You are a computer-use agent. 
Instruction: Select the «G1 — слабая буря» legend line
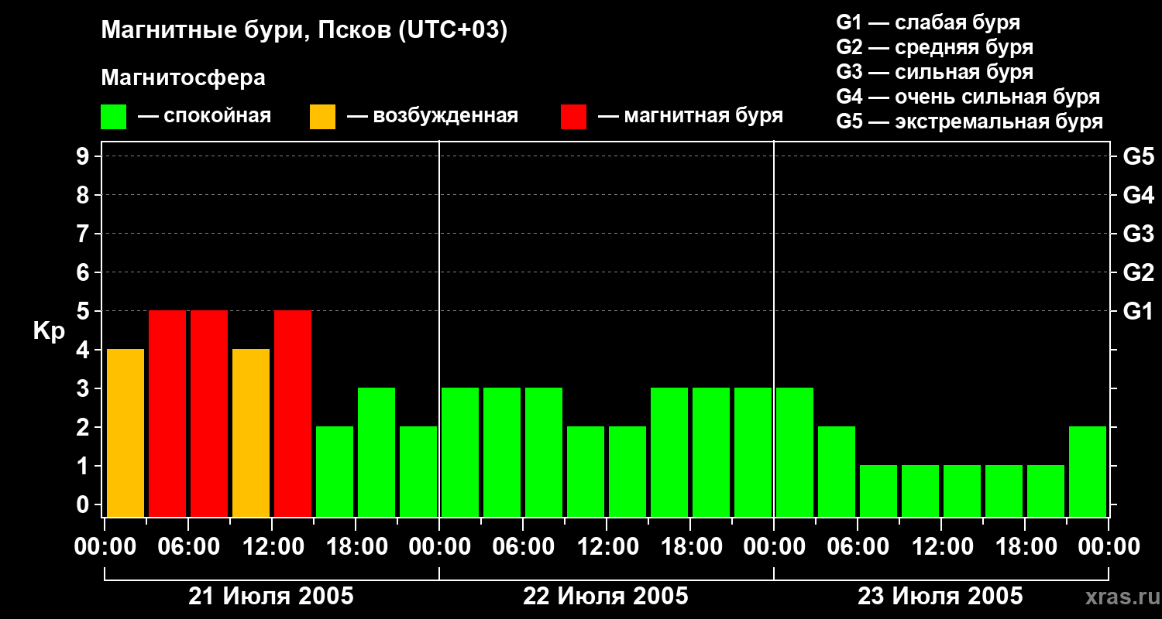[x=928, y=22]
